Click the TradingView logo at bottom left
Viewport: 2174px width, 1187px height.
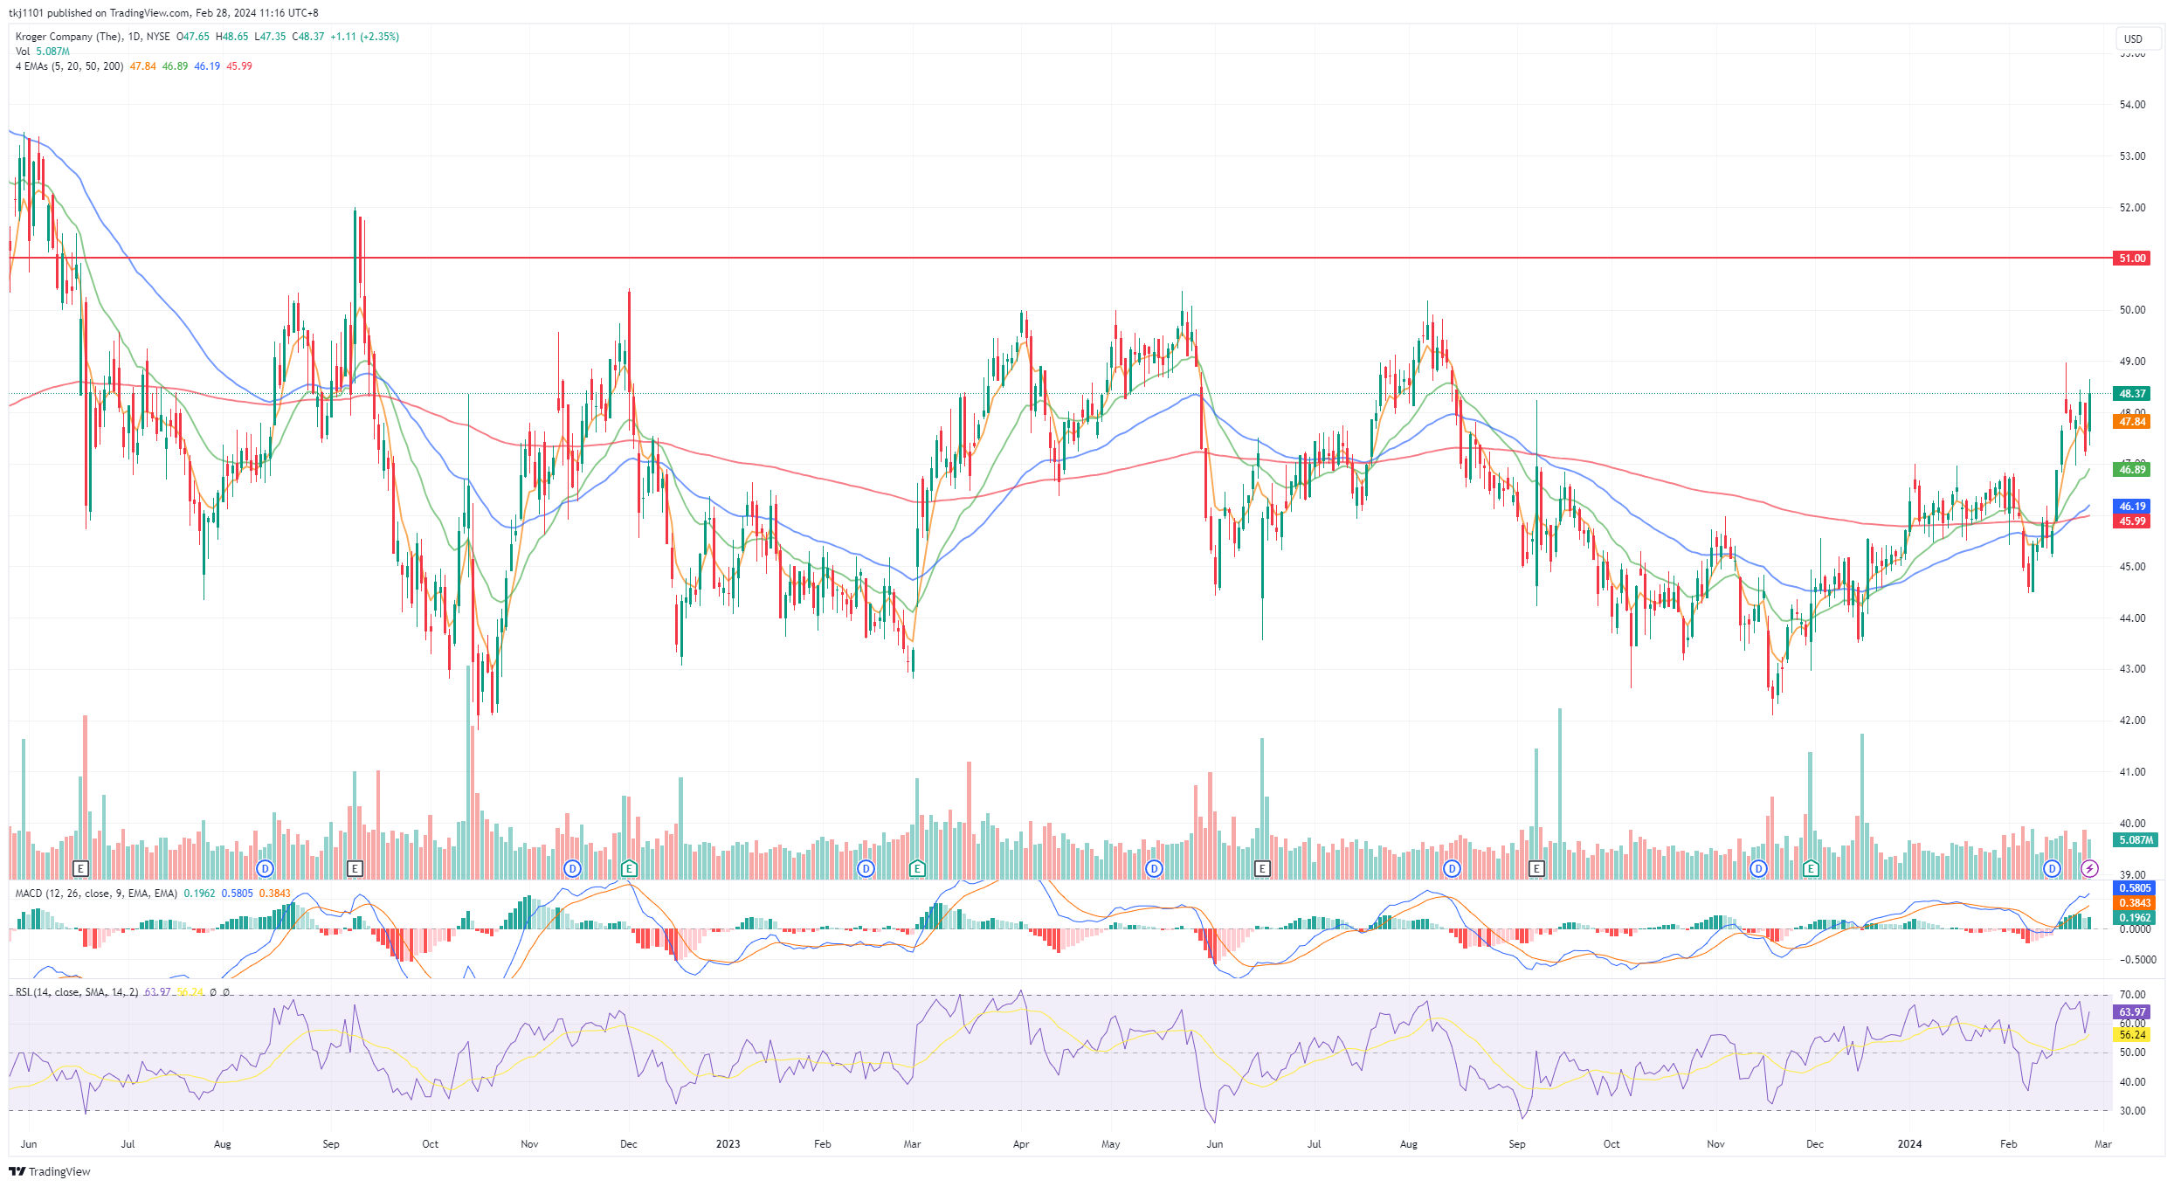click(50, 1171)
